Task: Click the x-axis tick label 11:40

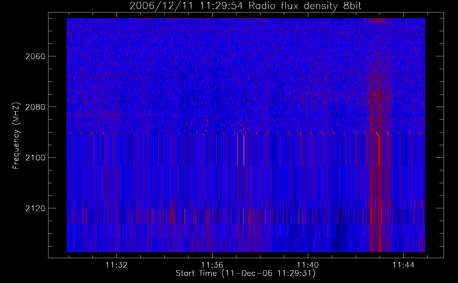Action: click(x=308, y=265)
